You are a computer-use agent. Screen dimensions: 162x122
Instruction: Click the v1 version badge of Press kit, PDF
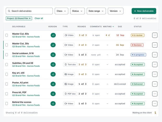(53, 94)
